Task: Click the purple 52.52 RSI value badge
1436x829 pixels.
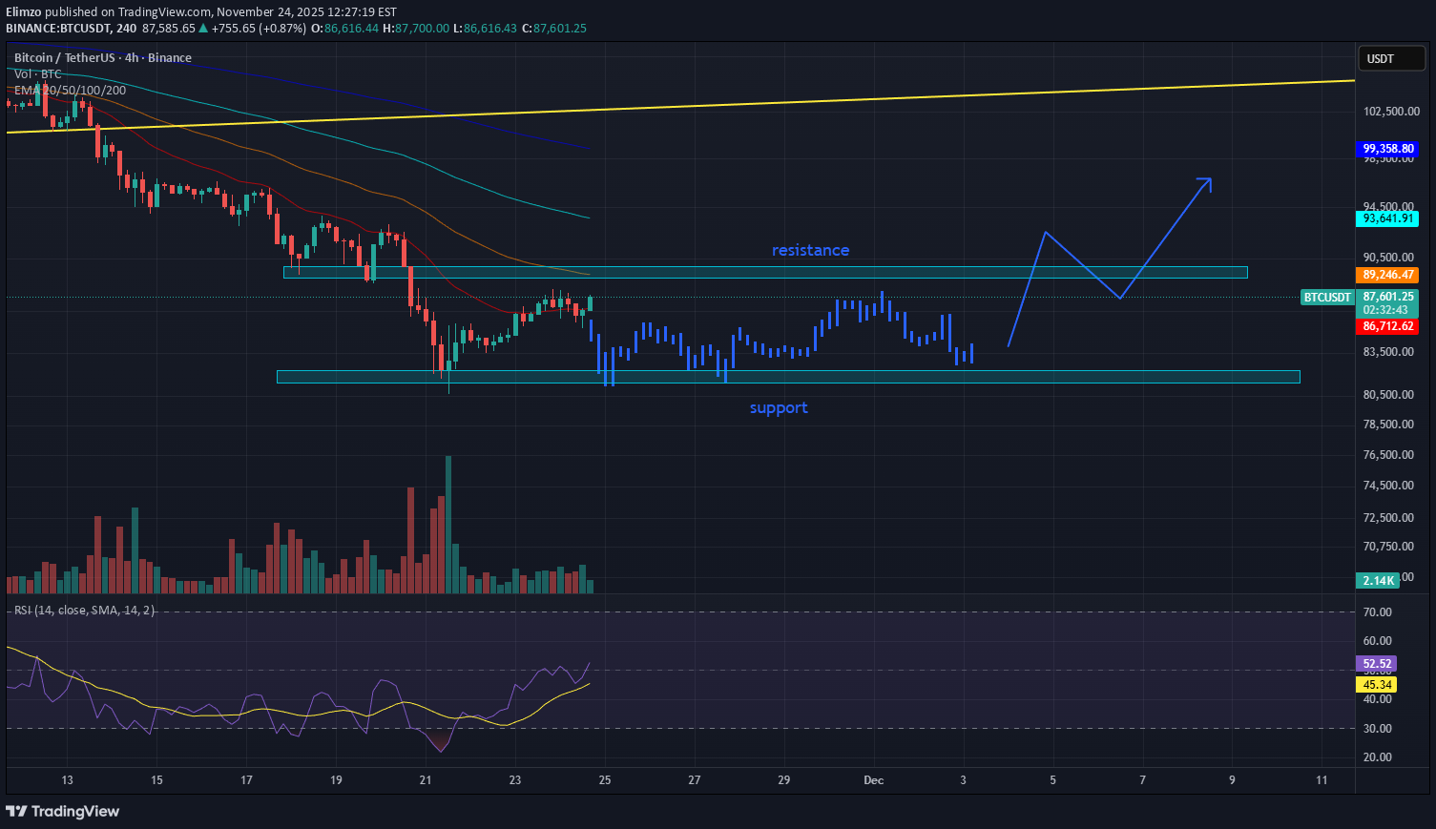Action: (x=1376, y=662)
